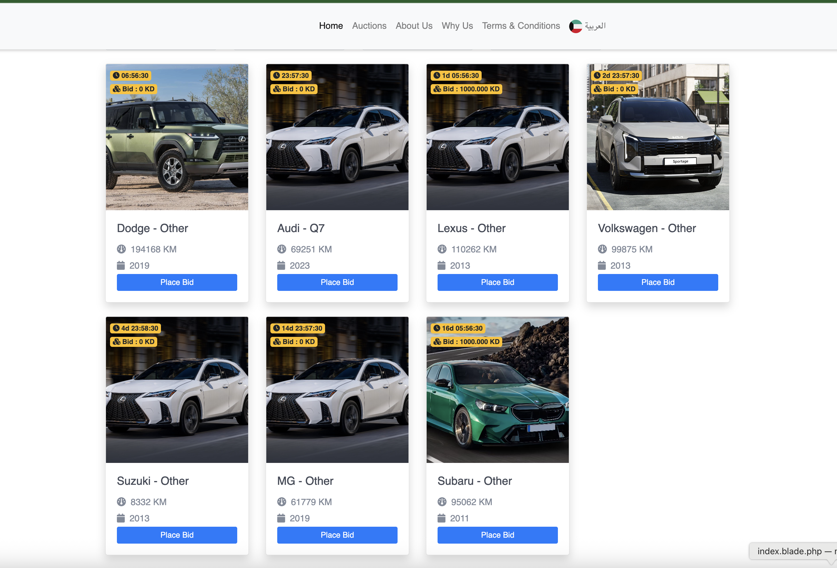
Task: Open the Why Us page
Action: click(457, 26)
